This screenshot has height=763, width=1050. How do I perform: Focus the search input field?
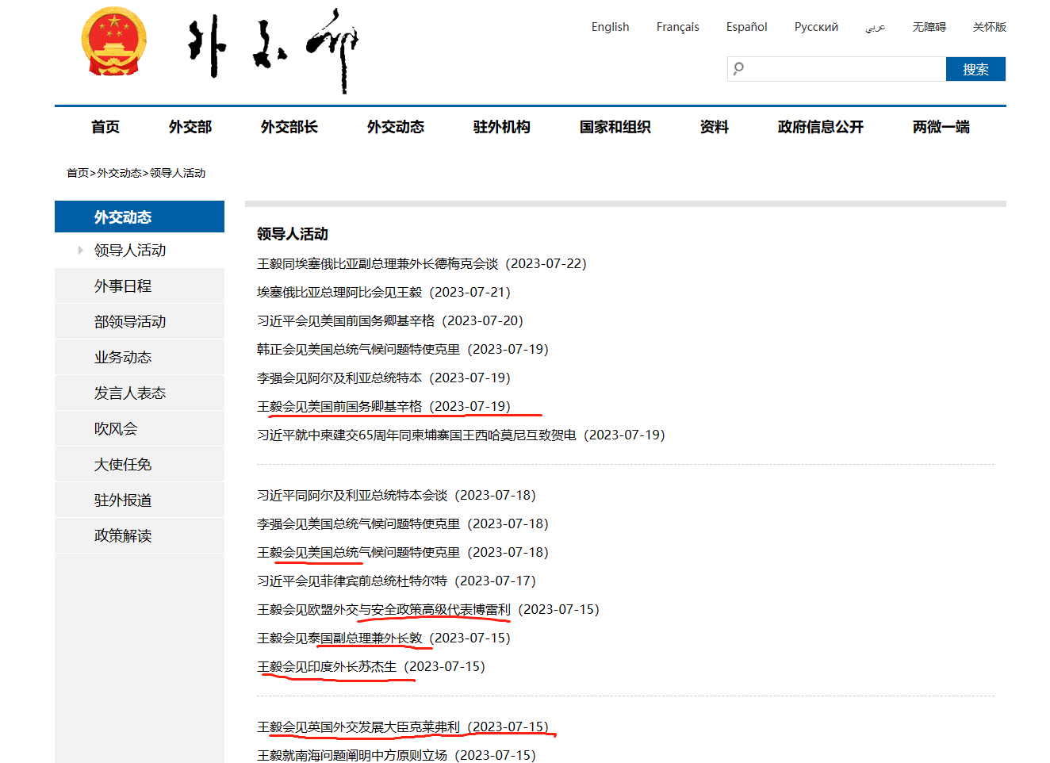click(837, 69)
